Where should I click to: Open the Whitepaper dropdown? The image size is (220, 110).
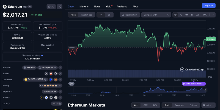click(47, 67)
